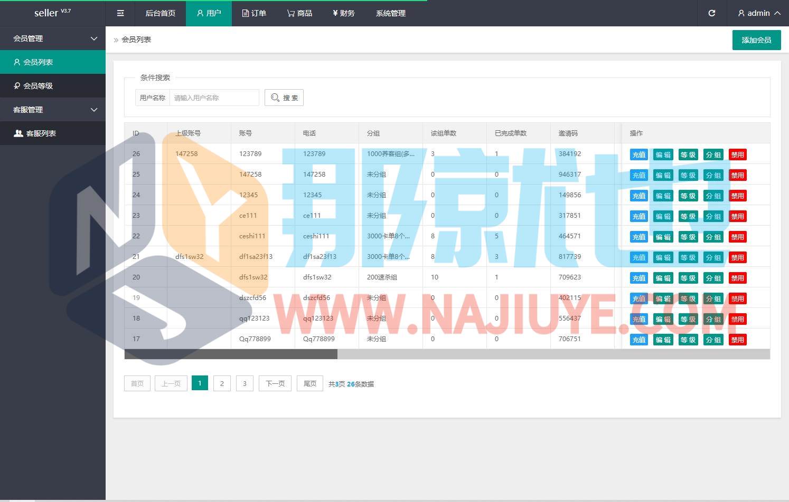The height and width of the screenshot is (502, 789).
Task: Click 禁用 for member ID 22
Action: [737, 237]
